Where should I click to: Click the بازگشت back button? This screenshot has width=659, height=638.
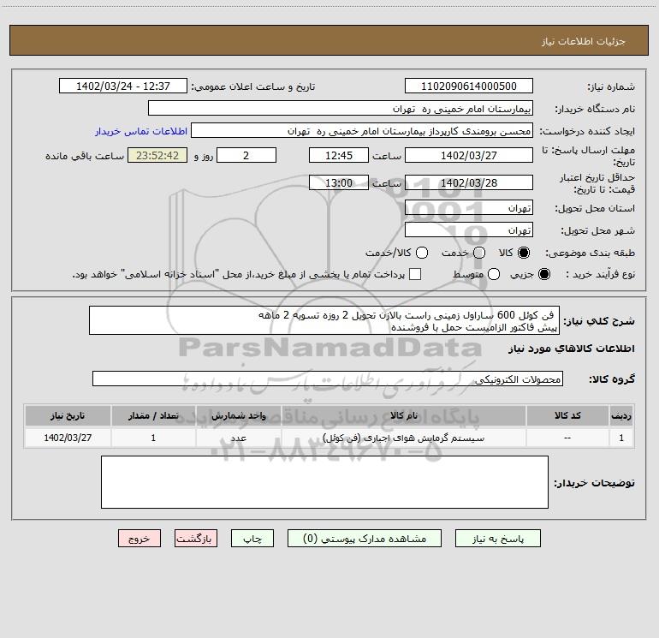click(x=196, y=539)
